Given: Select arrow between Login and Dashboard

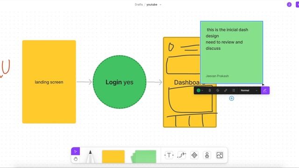Looking at the screenshot, I should coord(155,82).
